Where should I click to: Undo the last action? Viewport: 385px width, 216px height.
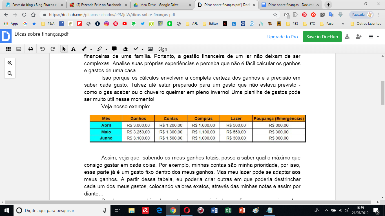coord(43,49)
